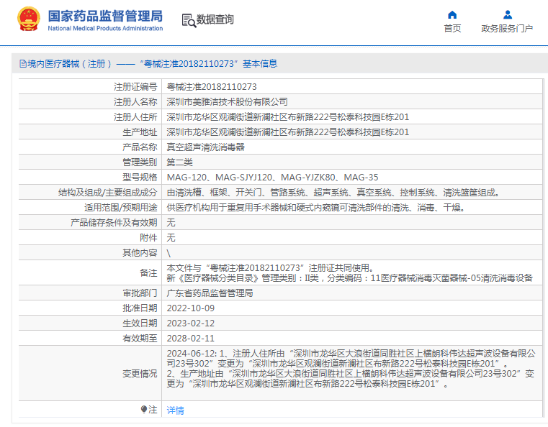The width and height of the screenshot is (548, 427).
Task: Select the 注册证编号 value 粤械注准20182110273
Action: pos(212,86)
